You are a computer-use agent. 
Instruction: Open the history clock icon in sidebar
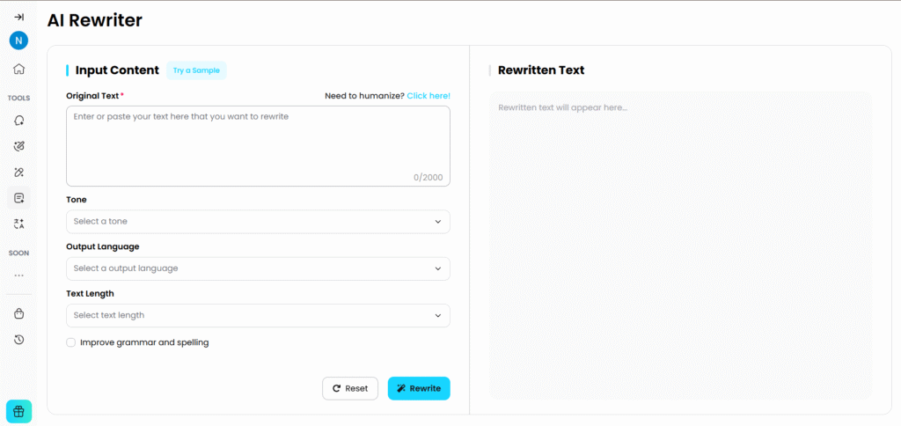(19, 340)
